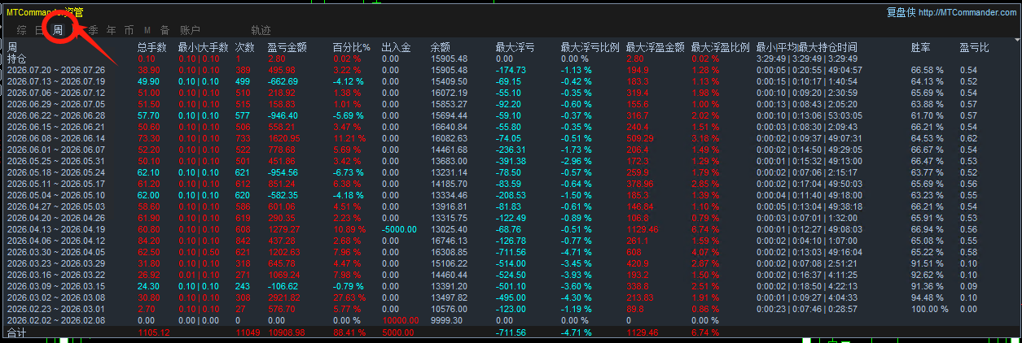This screenshot has height=343, width=1022.
Task: Click the 2921.82 profit cell
Action: pos(283,297)
